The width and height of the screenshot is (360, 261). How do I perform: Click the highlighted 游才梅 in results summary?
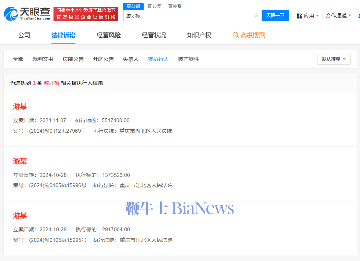coord(51,83)
